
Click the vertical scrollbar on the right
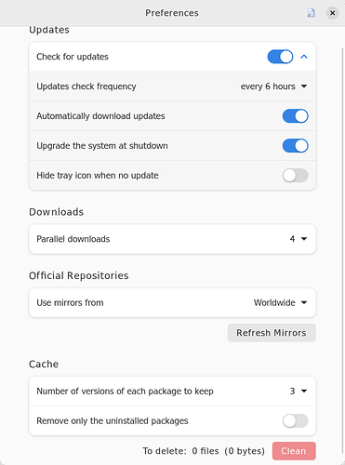coord(343,248)
